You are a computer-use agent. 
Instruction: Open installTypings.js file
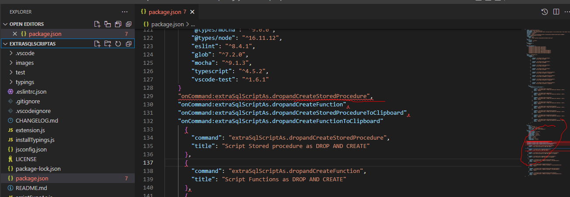click(x=35, y=140)
